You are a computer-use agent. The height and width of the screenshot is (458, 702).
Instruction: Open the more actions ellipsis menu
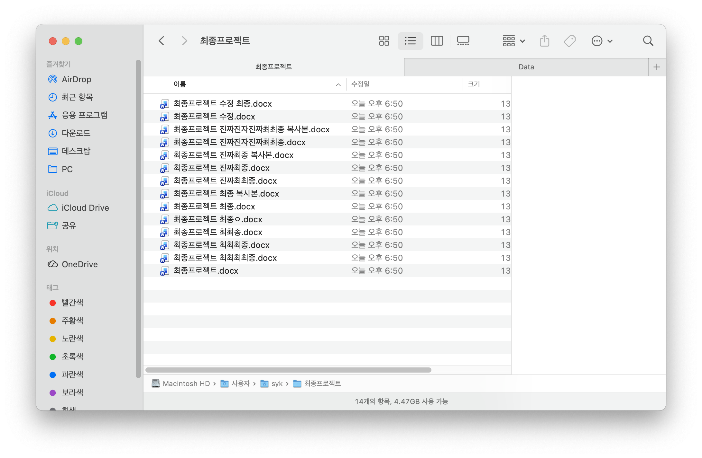coord(602,41)
